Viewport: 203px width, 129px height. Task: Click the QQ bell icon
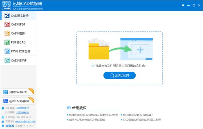pos(3,108)
